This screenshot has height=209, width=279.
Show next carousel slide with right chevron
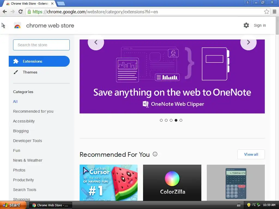[x=248, y=42]
